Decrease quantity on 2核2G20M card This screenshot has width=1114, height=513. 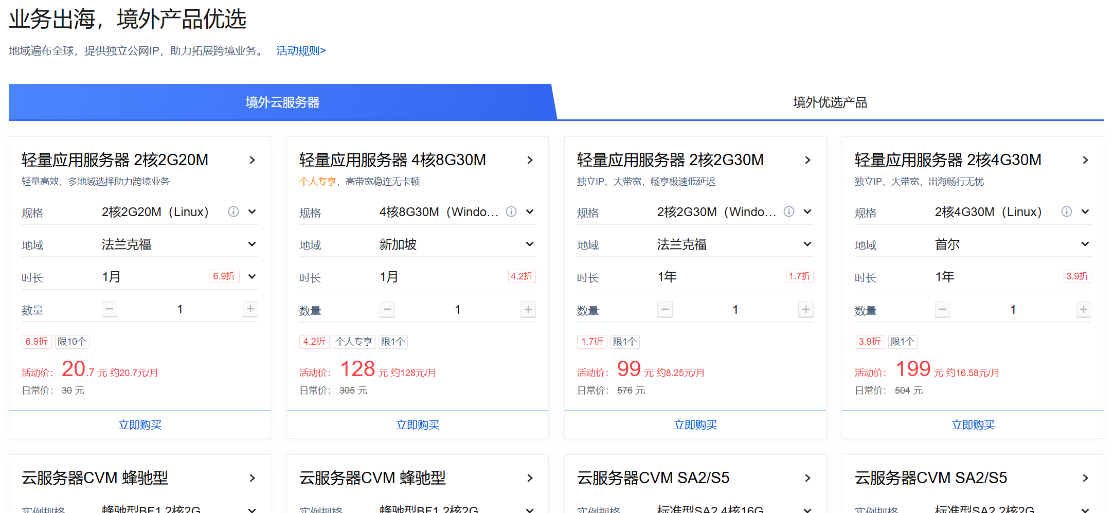pos(110,309)
